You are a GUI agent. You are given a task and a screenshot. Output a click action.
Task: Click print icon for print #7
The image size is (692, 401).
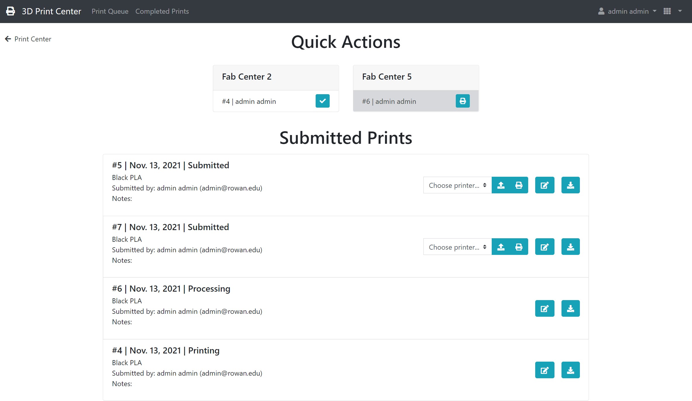pyautogui.click(x=519, y=247)
